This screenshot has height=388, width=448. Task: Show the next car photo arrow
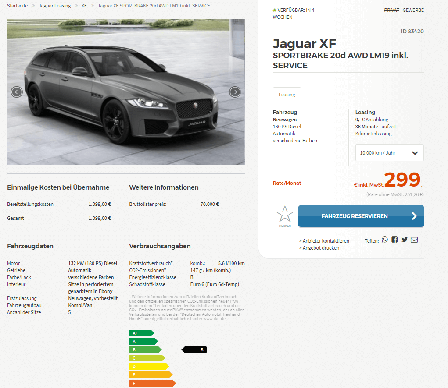coord(235,92)
